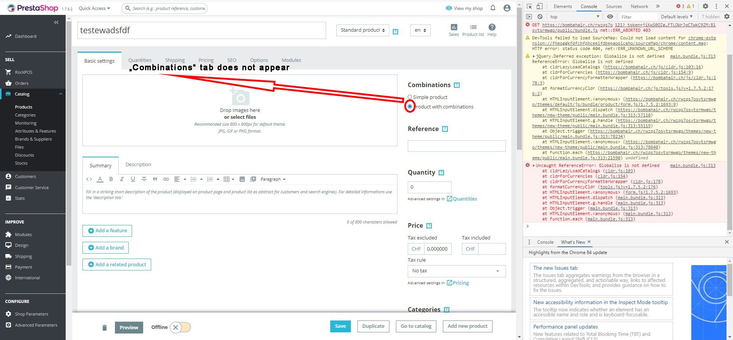733x340 pixels.
Task: Click the Add a feature button
Action: tap(107, 231)
